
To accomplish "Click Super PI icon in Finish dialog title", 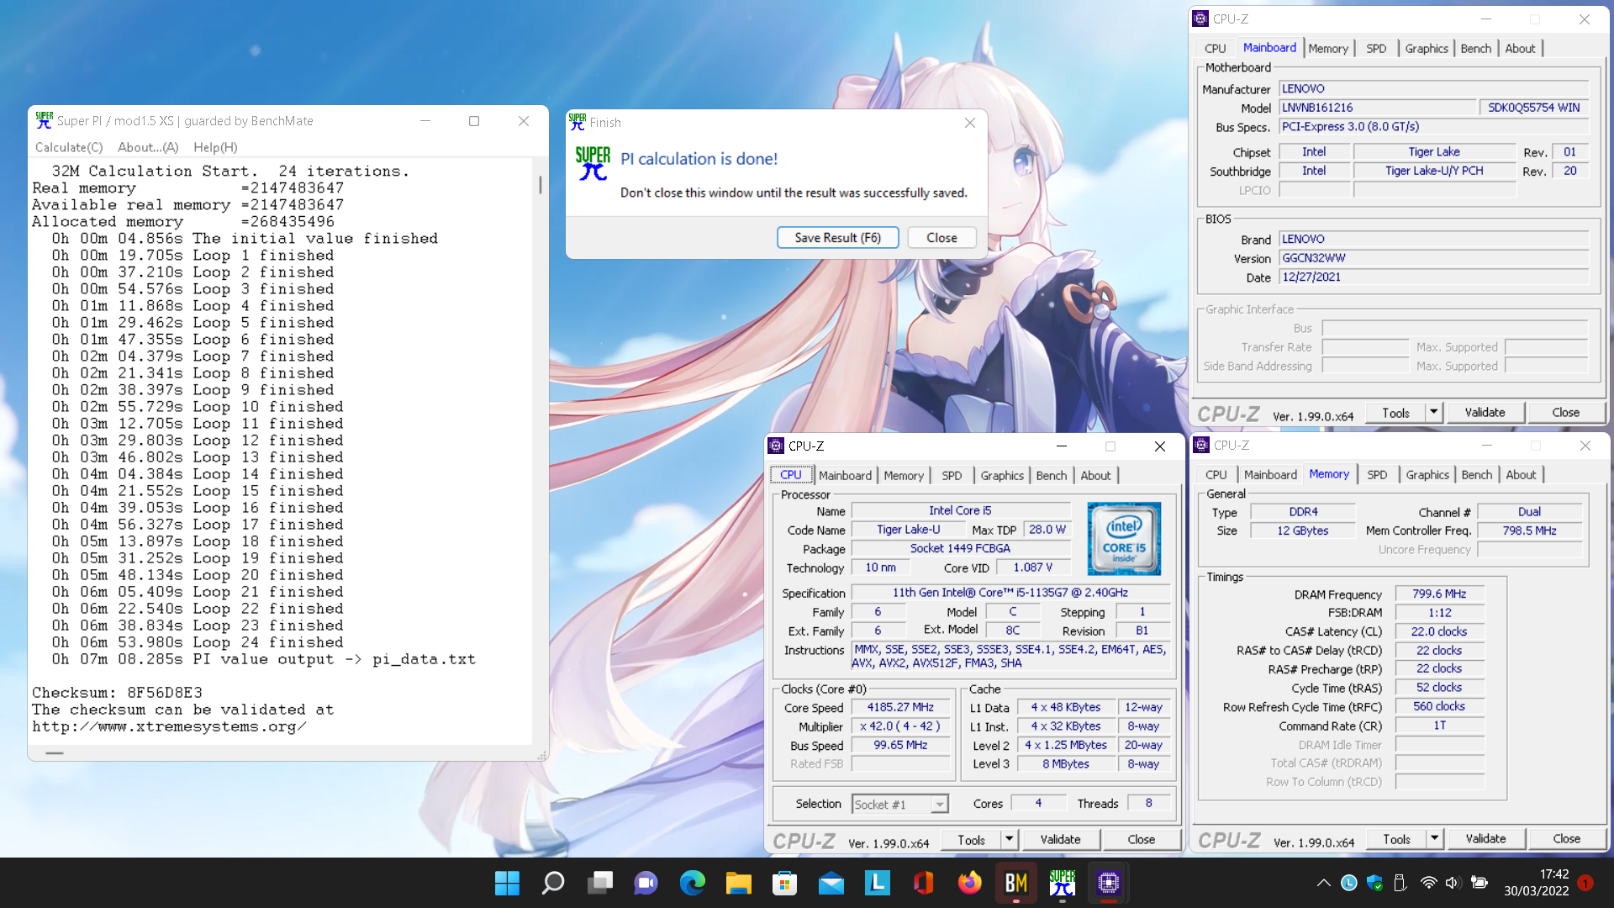I will (578, 122).
